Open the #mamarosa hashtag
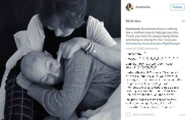Image resolution: width=185 pixels, height=120 pixels. pyautogui.click(x=134, y=43)
